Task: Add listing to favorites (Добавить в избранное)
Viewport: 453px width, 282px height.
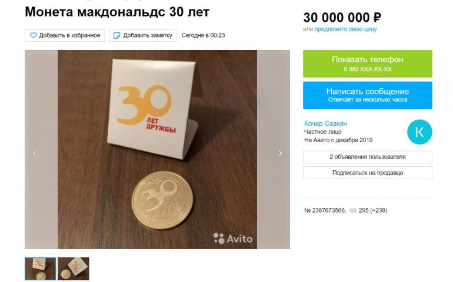Action: coord(65,35)
